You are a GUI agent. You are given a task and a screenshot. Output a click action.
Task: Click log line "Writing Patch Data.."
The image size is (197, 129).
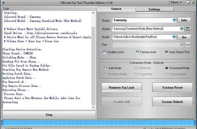[17, 74]
